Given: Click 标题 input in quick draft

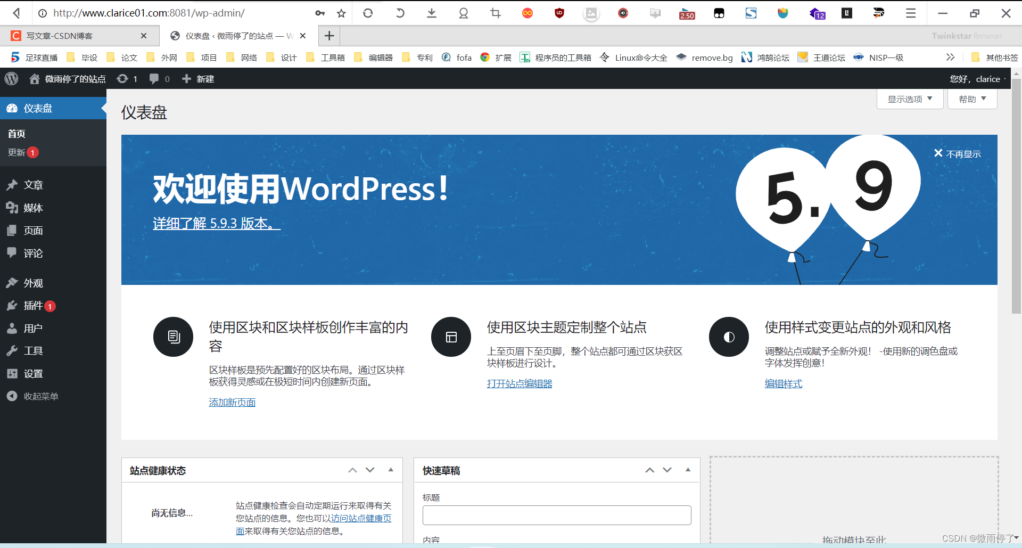Looking at the screenshot, I should click(x=557, y=516).
